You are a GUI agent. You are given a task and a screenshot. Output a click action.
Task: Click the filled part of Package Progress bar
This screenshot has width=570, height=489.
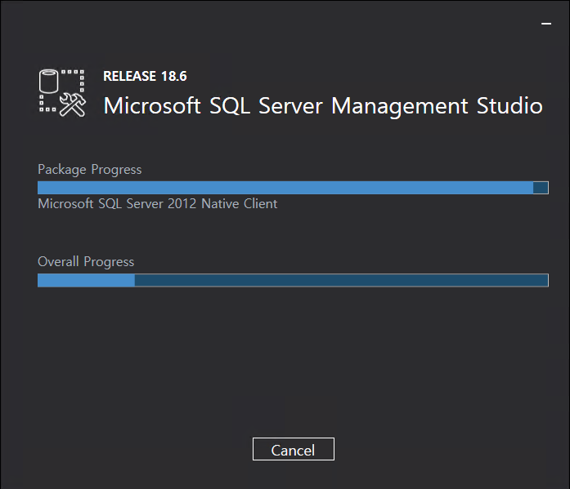click(285, 188)
